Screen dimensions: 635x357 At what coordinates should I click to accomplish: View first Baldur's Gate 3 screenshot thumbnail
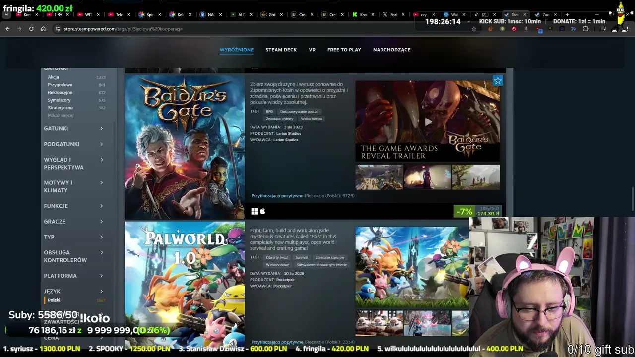click(379, 177)
